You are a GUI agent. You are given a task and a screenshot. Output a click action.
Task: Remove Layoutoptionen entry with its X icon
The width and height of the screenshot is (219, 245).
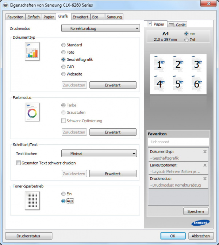[205, 165]
